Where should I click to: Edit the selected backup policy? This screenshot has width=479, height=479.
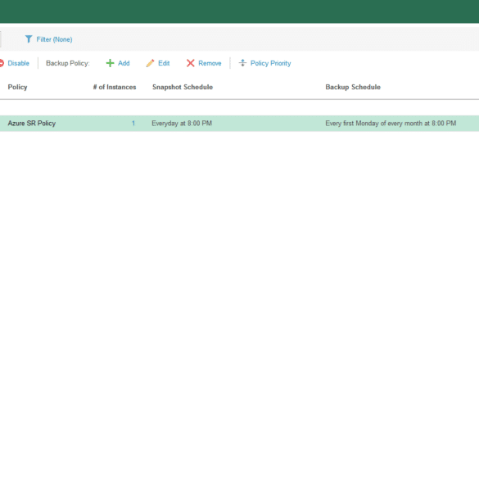[x=164, y=63]
